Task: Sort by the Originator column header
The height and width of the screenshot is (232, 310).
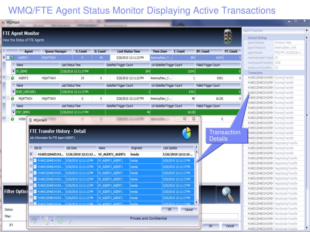Action: [146, 148]
